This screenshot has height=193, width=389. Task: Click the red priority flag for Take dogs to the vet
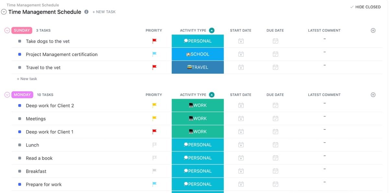click(x=155, y=41)
